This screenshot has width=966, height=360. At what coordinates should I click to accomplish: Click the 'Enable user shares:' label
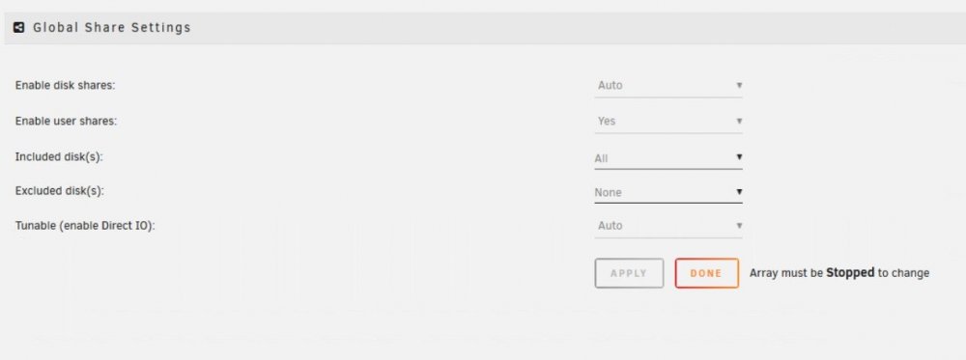coord(66,122)
